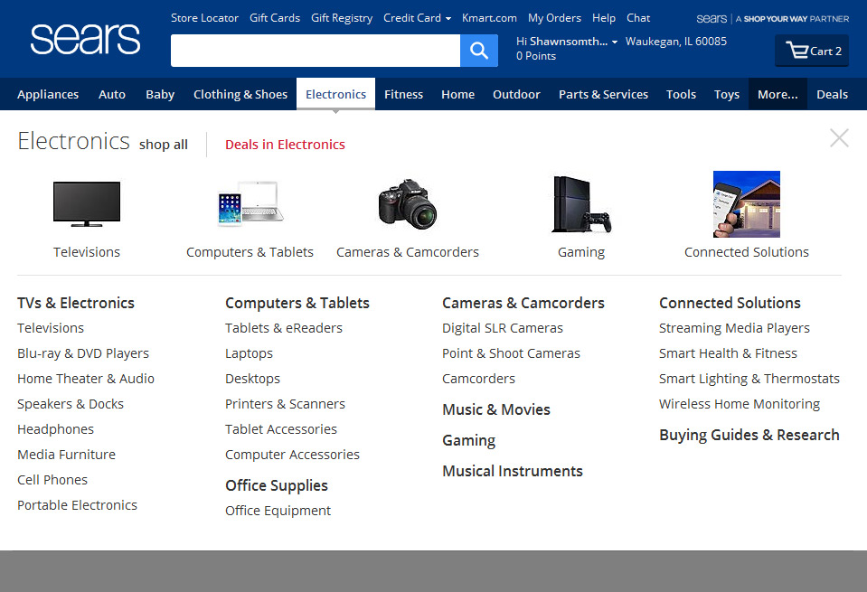Viewport: 867px width, 592px height.
Task: Click Wireless Home Monitoring link
Action: click(x=740, y=404)
